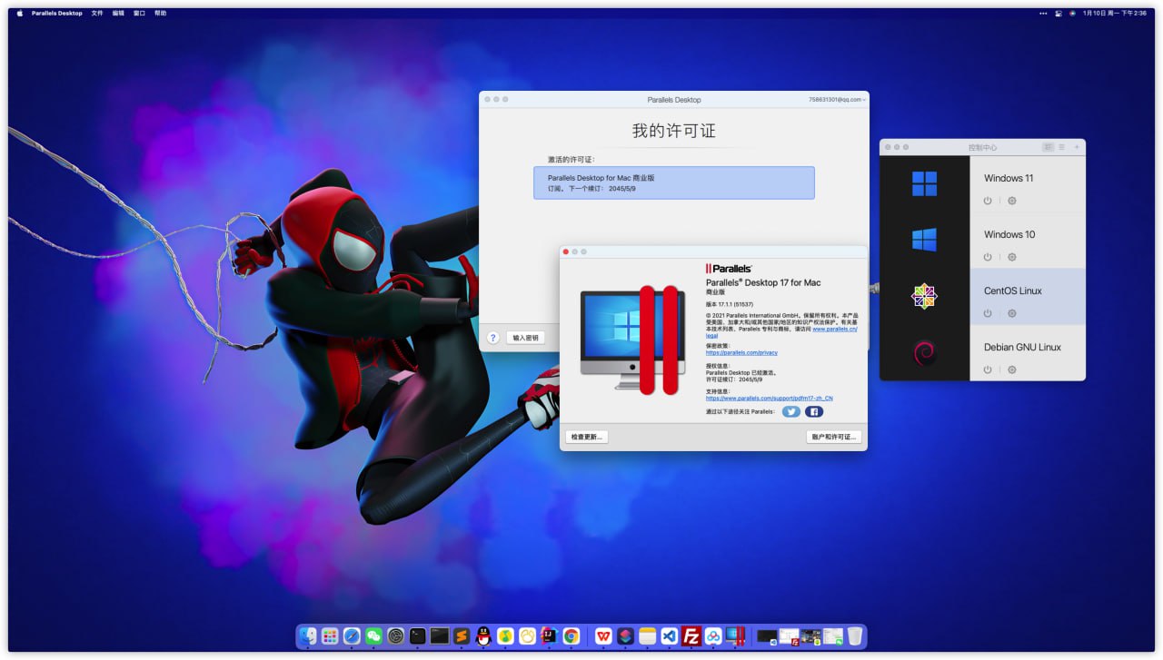Switch Control Center to expanded view
The width and height of the screenshot is (1163, 660).
coord(1048,147)
